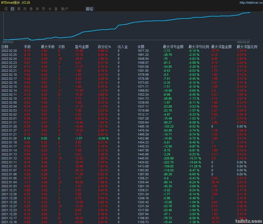
Task: Click the 路径 path button
Action: [89, 9]
